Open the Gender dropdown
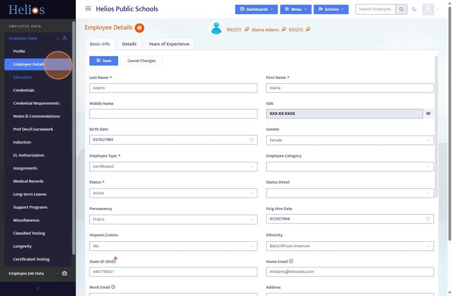Image resolution: width=452 pixels, height=296 pixels. (x=349, y=140)
